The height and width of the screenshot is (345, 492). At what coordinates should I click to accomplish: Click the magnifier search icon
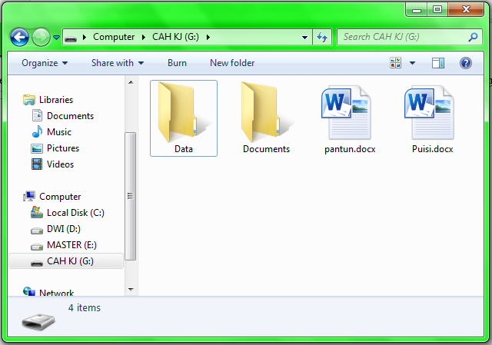click(473, 37)
